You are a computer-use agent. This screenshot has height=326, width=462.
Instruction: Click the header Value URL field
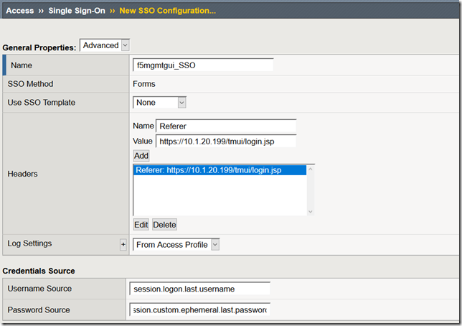225,141
